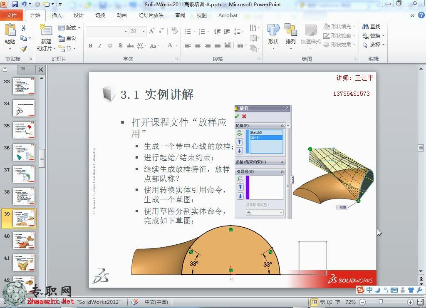Open the font name dropdown

coord(126,32)
